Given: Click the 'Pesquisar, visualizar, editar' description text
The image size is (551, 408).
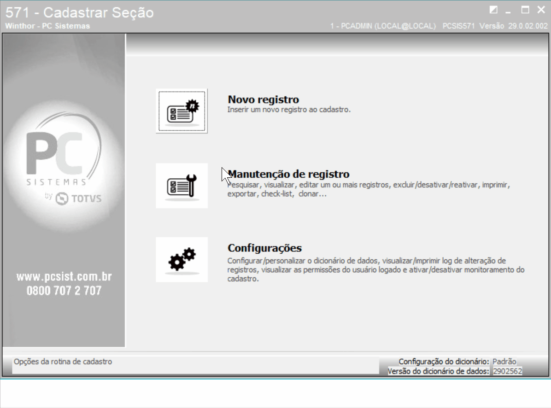Looking at the screenshot, I should click(x=368, y=189).
